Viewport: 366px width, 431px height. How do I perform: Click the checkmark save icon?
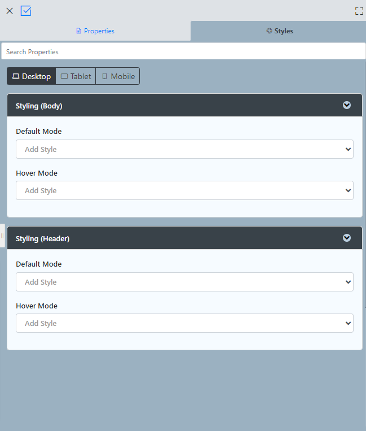(x=26, y=11)
